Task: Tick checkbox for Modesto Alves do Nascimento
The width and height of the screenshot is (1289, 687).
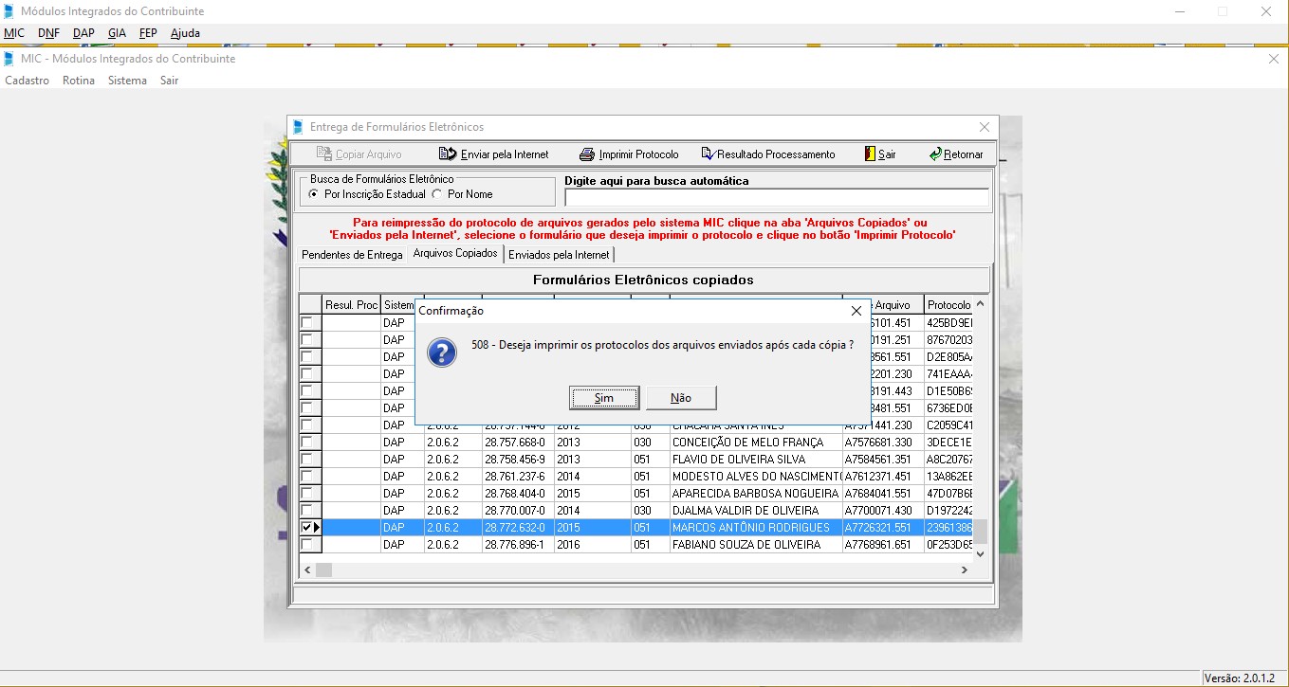Action: pos(307,477)
